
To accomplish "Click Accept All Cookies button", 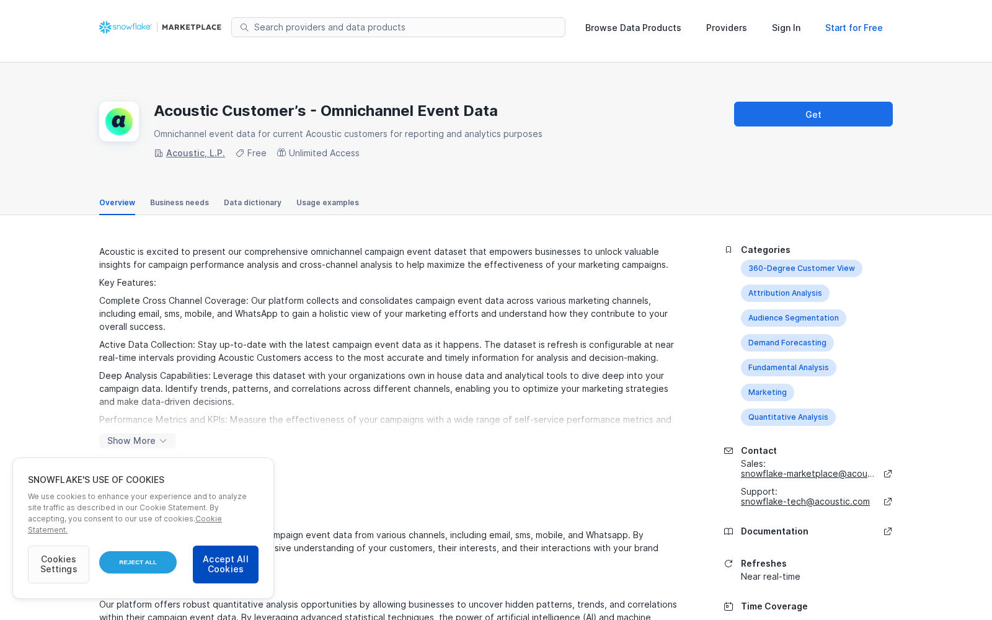I will pyautogui.click(x=226, y=564).
